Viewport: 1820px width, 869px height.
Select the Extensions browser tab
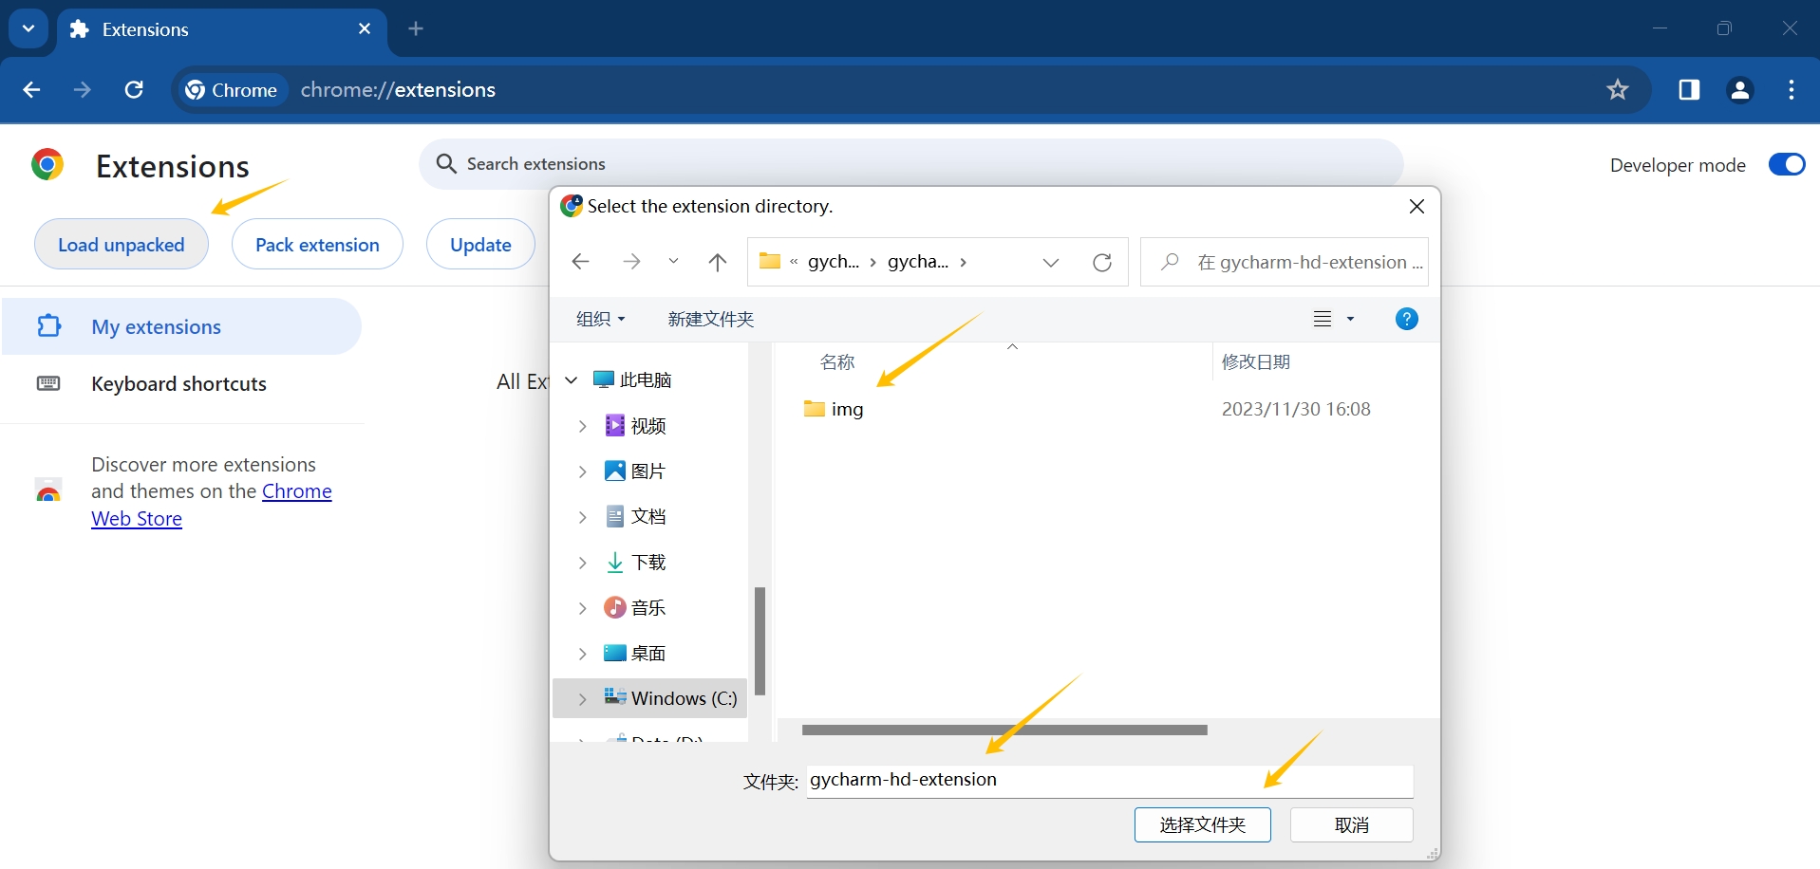pos(223,29)
